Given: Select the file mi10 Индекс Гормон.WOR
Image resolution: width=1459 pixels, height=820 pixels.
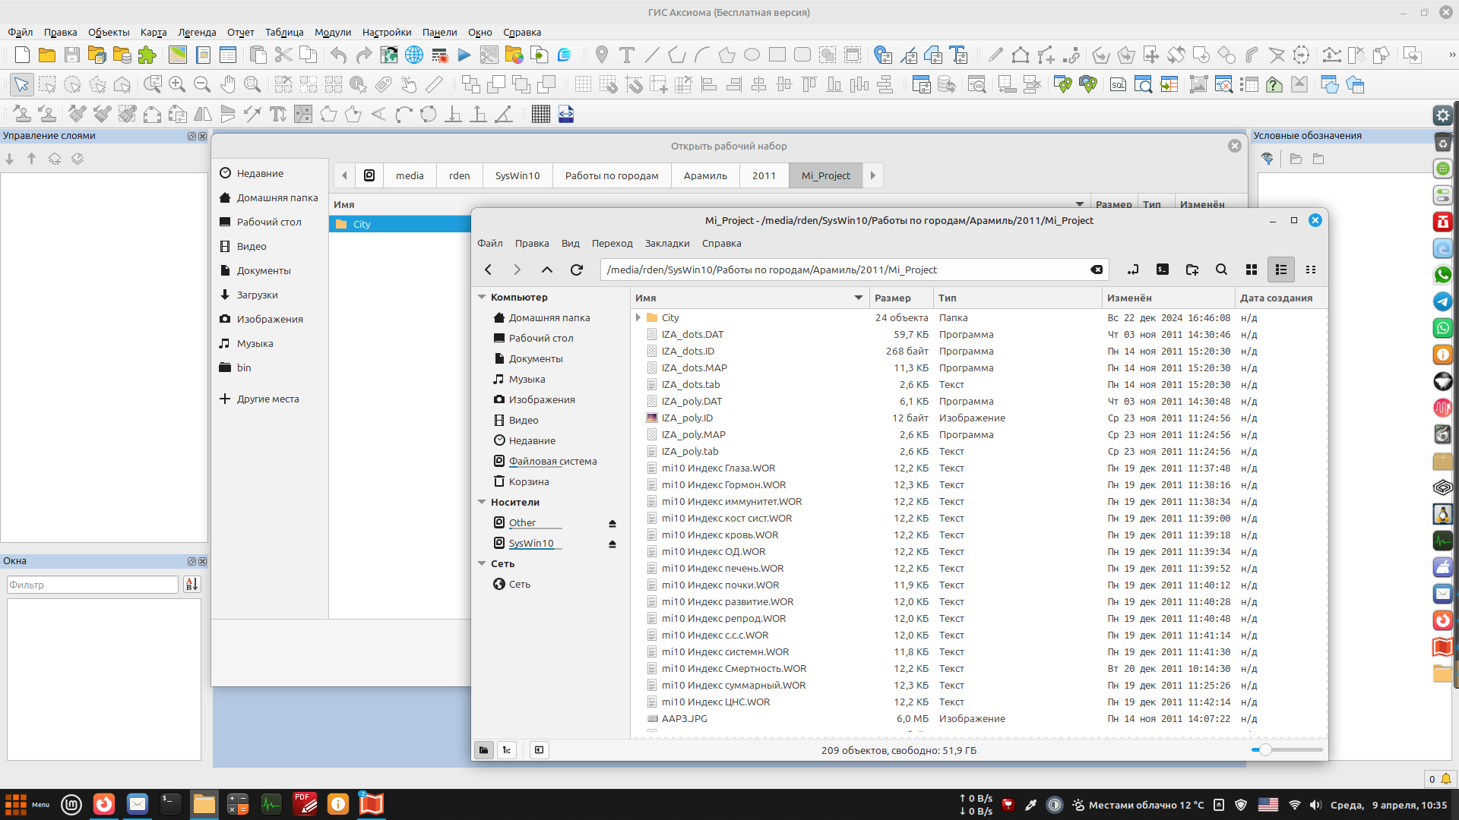Looking at the screenshot, I should tap(723, 485).
